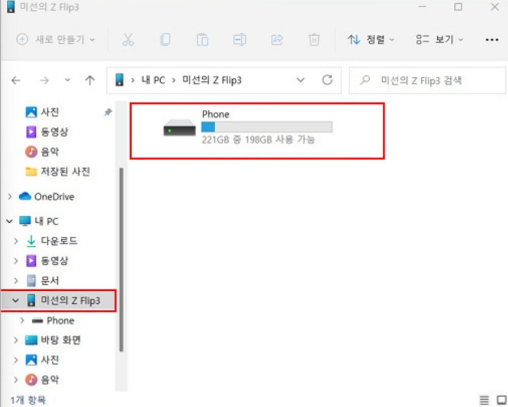
Task: Select 문서 under 내 PC
Action: [42, 281]
